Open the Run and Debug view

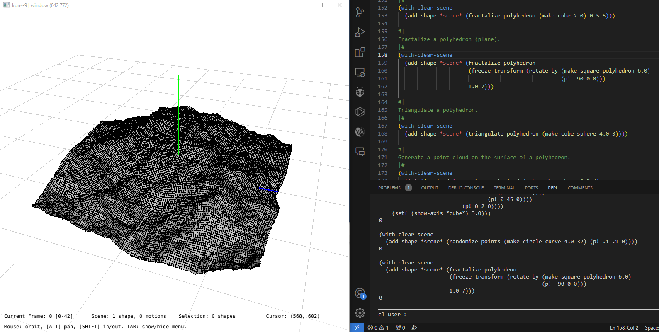click(x=360, y=32)
